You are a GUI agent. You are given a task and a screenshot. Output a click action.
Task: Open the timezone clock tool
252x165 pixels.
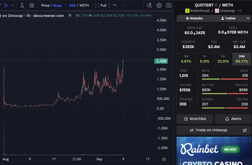coord(149,6)
